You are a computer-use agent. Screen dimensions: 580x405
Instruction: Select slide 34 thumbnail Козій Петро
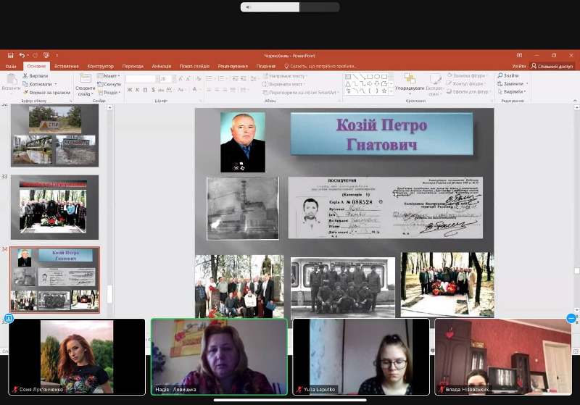click(x=55, y=280)
